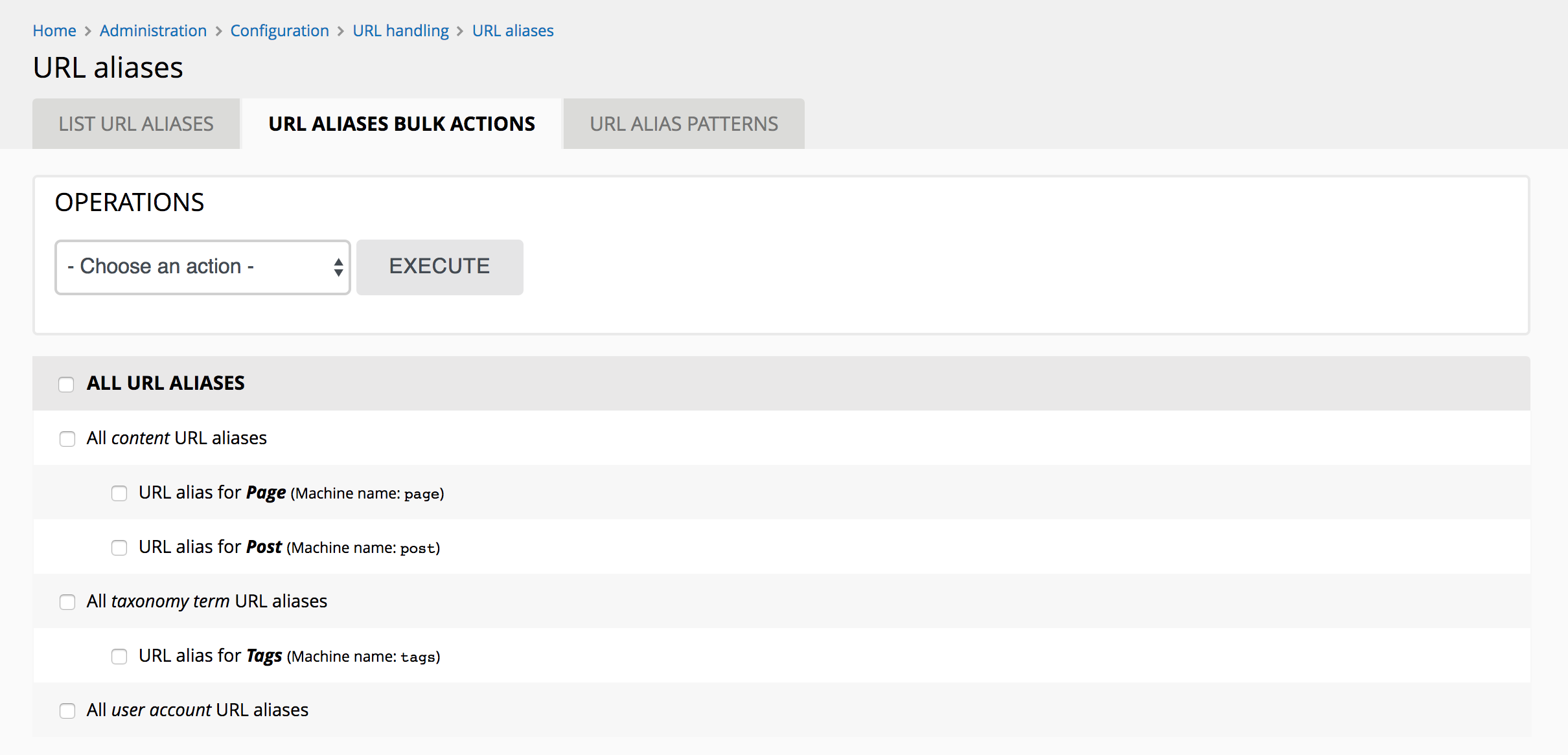Screen dimensions: 1568x755
Task: Toggle Page alias via its row label
Action: (x=212, y=492)
